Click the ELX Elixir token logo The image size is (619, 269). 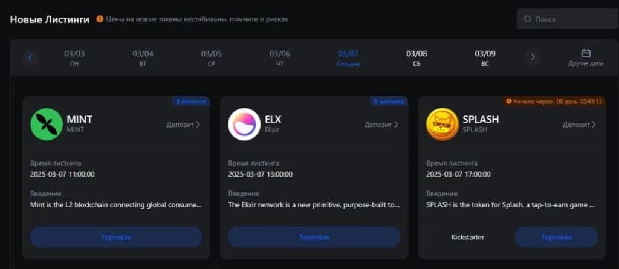coord(244,124)
